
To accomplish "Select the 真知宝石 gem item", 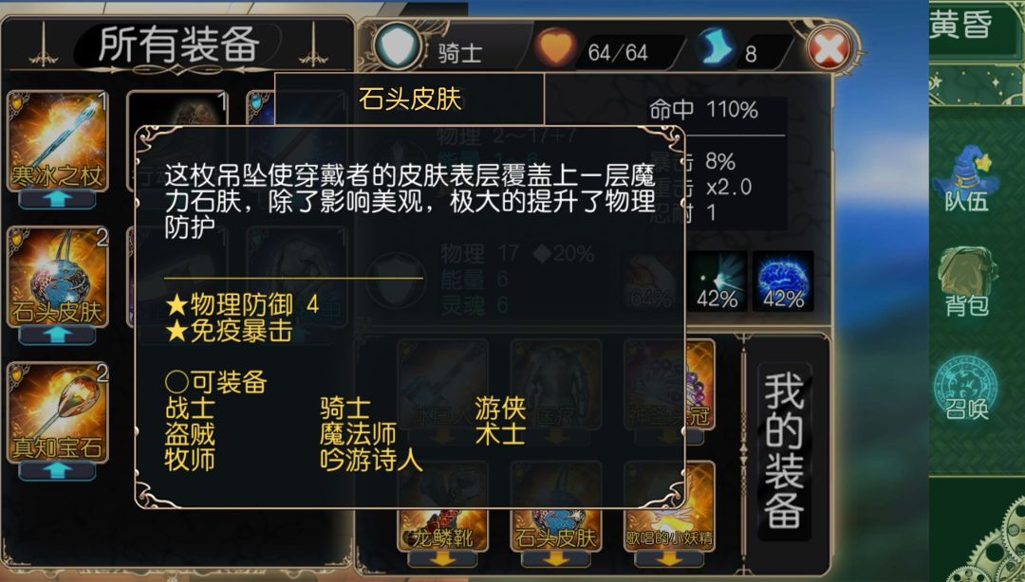I will click(57, 412).
